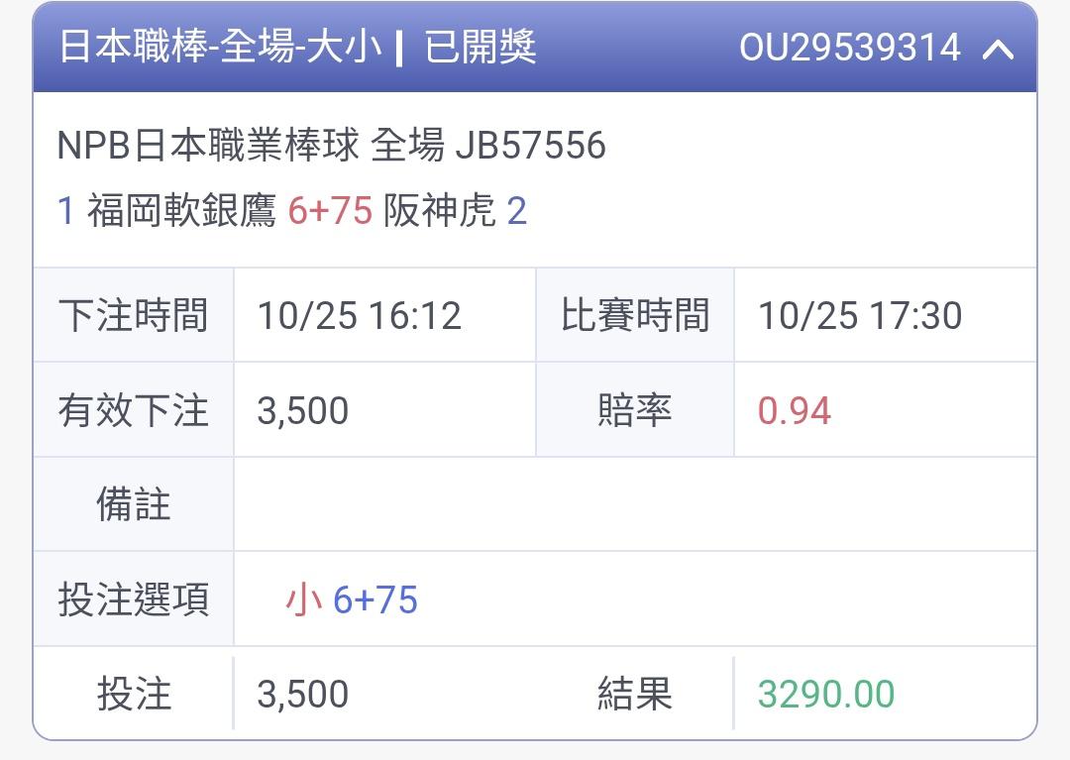Viewport: 1070px width, 760px height.
Task: Click match time value 10/25 17:30
Action: (x=859, y=316)
